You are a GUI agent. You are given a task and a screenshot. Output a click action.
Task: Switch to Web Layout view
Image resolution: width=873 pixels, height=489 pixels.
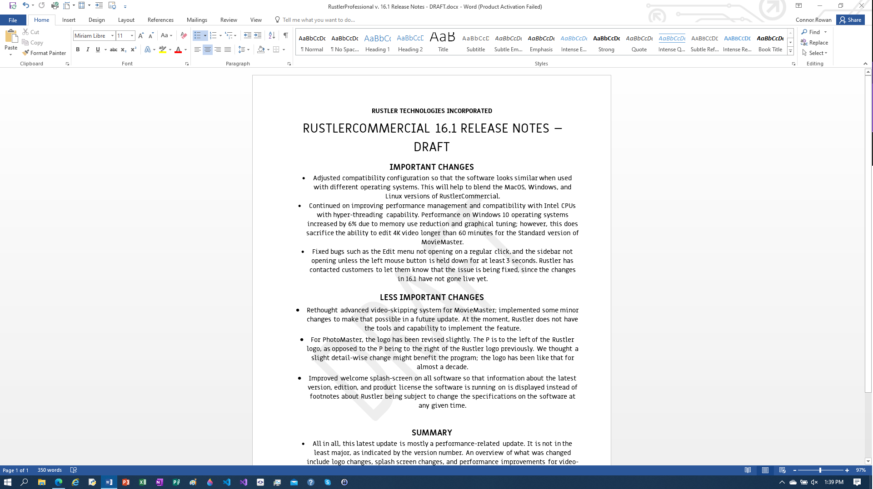pyautogui.click(x=782, y=470)
